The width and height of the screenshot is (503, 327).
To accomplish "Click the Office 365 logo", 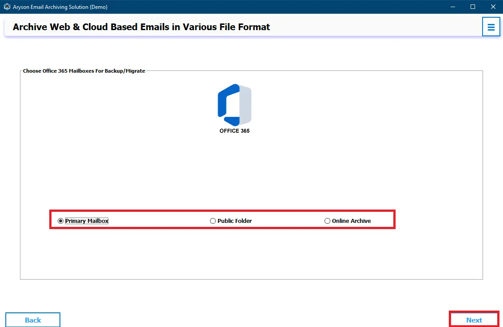I will [x=234, y=105].
